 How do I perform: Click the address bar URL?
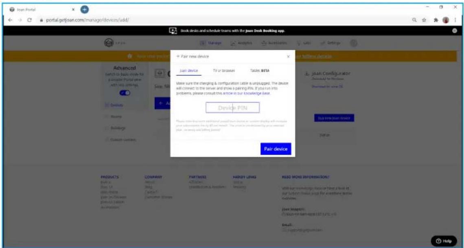87,20
